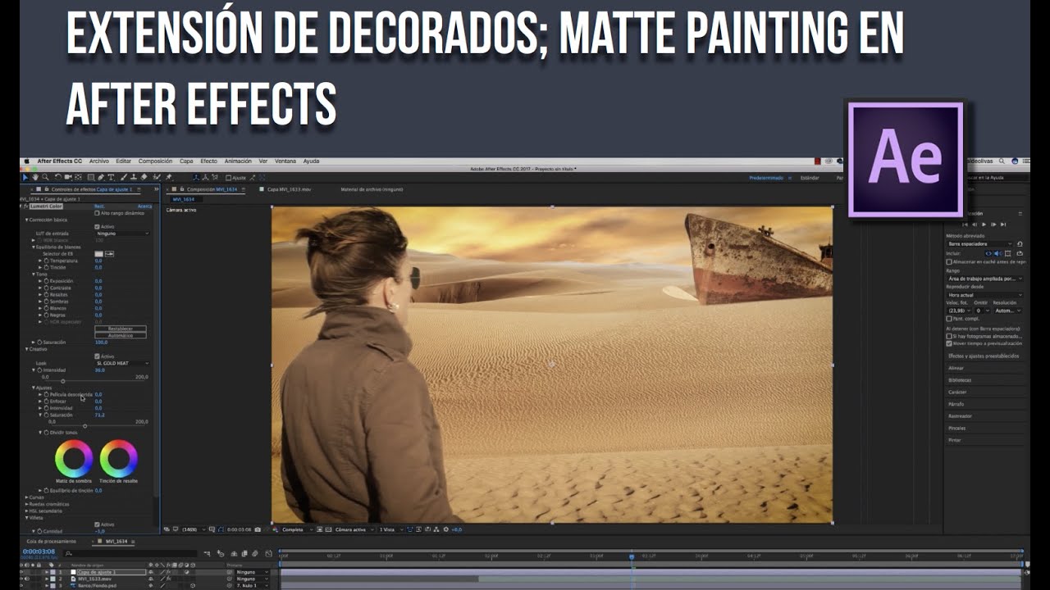Select the Zoom magnifier tool

coord(45,177)
